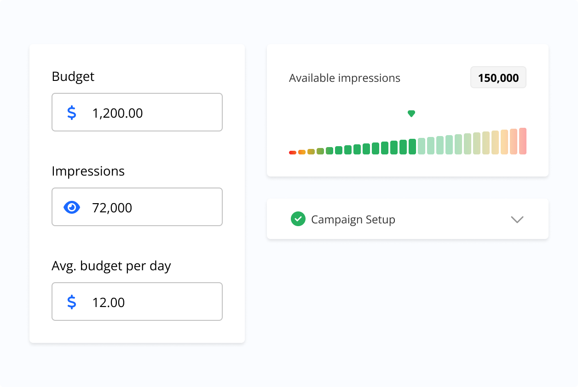Select the dark green bar below the marker
Viewport: 578px width, 387px height.
pyautogui.click(x=412, y=147)
